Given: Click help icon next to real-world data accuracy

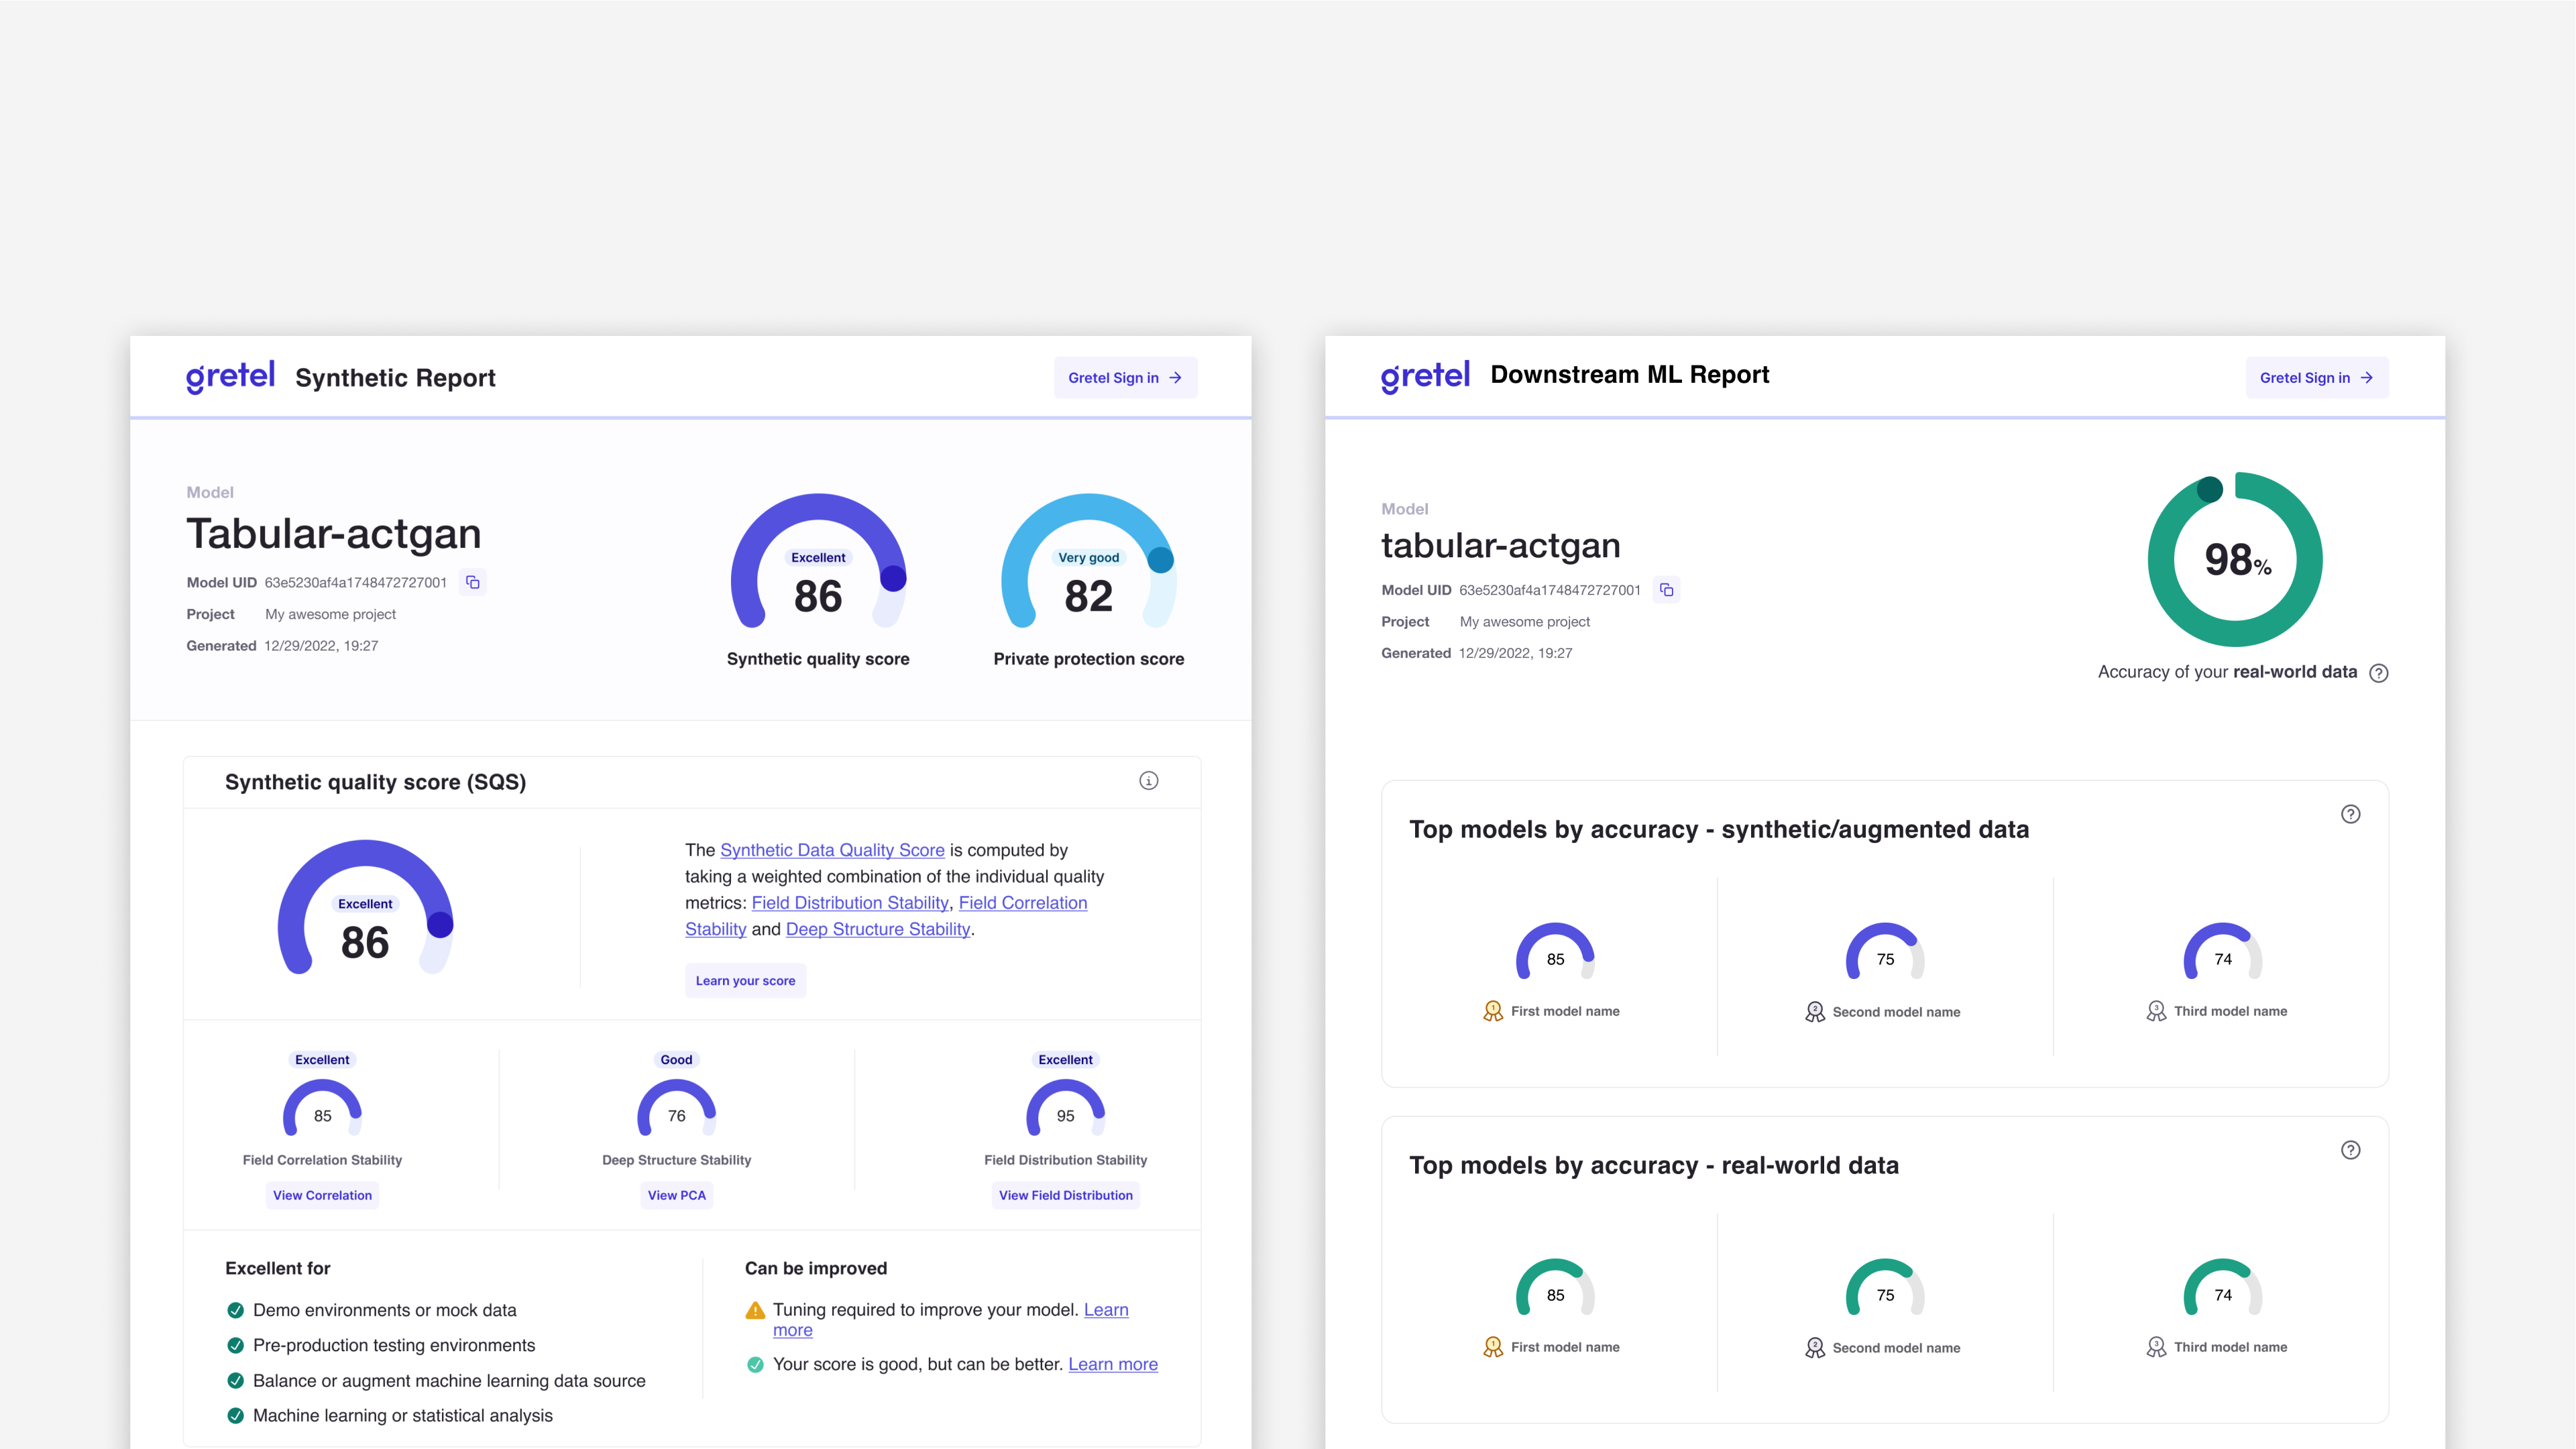Looking at the screenshot, I should pyautogui.click(x=2379, y=673).
